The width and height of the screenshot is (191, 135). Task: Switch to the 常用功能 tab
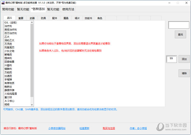[x=8, y=9]
